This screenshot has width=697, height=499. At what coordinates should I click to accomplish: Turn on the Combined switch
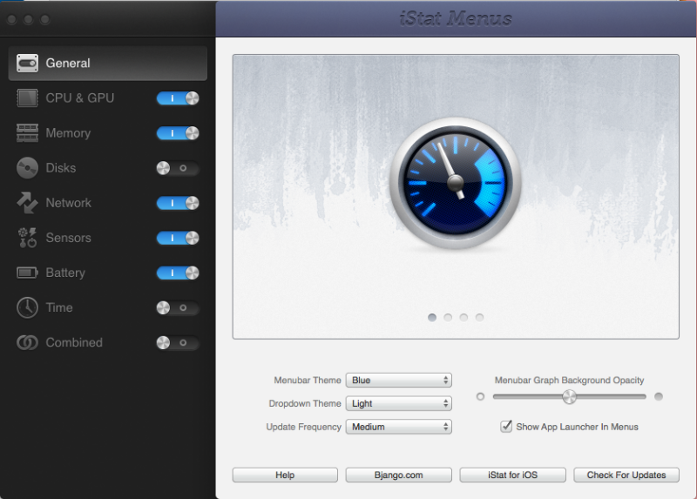pyautogui.click(x=178, y=342)
